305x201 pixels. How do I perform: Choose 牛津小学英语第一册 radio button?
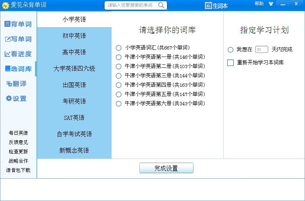tap(118, 57)
